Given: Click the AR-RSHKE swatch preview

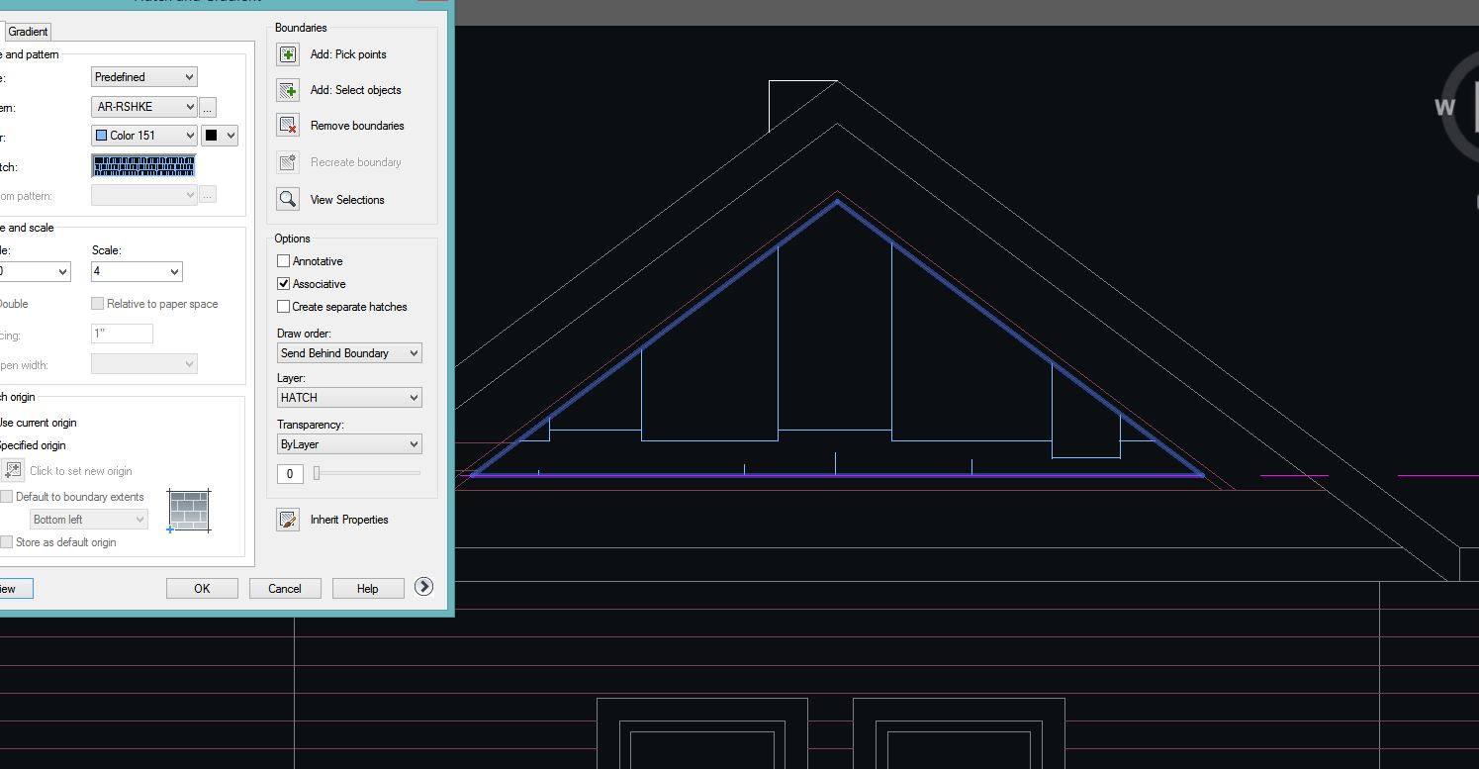Looking at the screenshot, I should point(143,166).
